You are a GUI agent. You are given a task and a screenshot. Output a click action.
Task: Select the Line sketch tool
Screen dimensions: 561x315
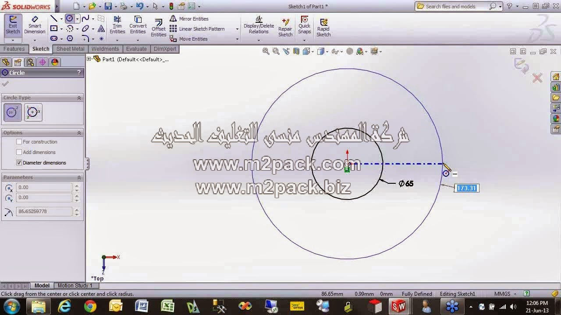54,18
